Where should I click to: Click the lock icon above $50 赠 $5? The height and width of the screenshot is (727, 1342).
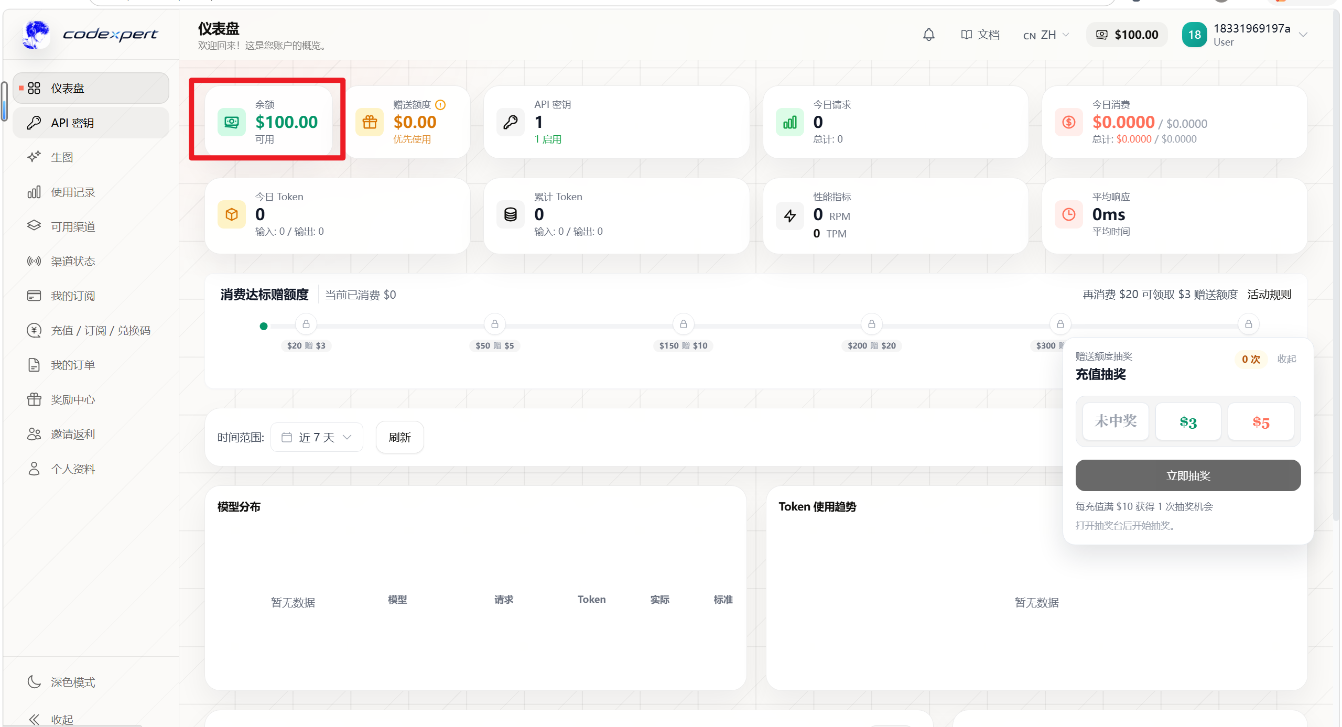pyautogui.click(x=494, y=324)
